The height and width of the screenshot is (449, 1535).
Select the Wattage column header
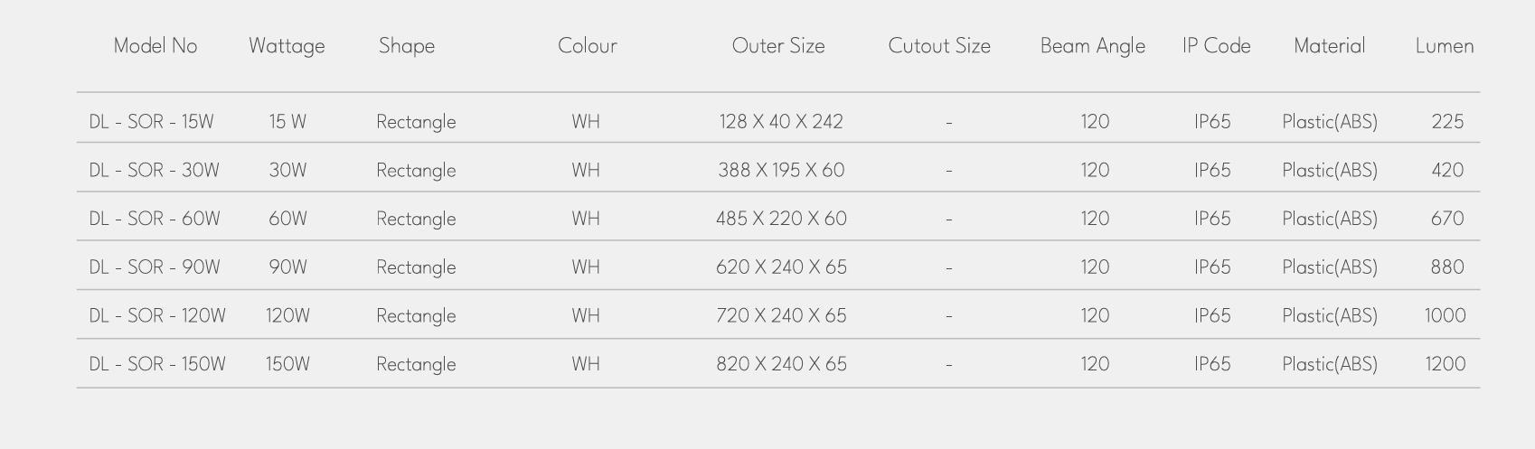[x=287, y=47]
